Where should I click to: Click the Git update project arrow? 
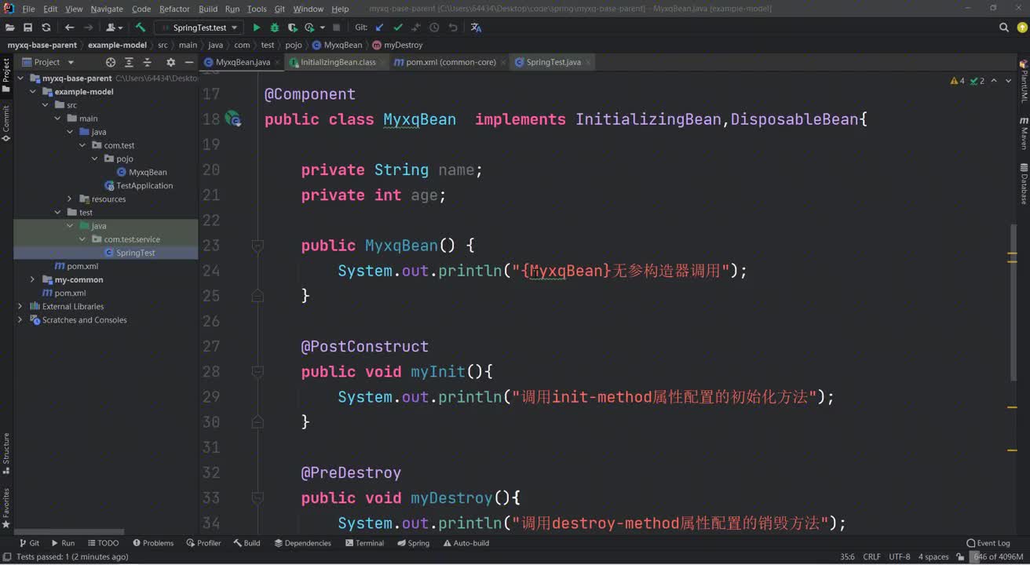point(380,27)
